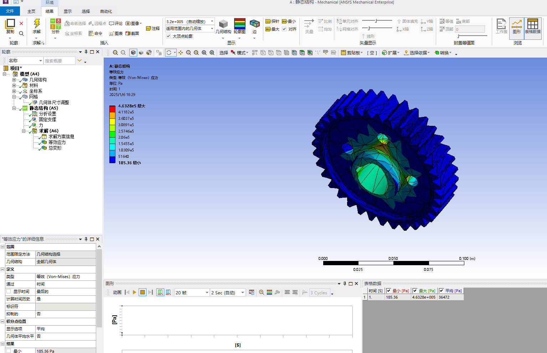
Task: Click the zoom icon in graph toolbar
Action: (262, 292)
